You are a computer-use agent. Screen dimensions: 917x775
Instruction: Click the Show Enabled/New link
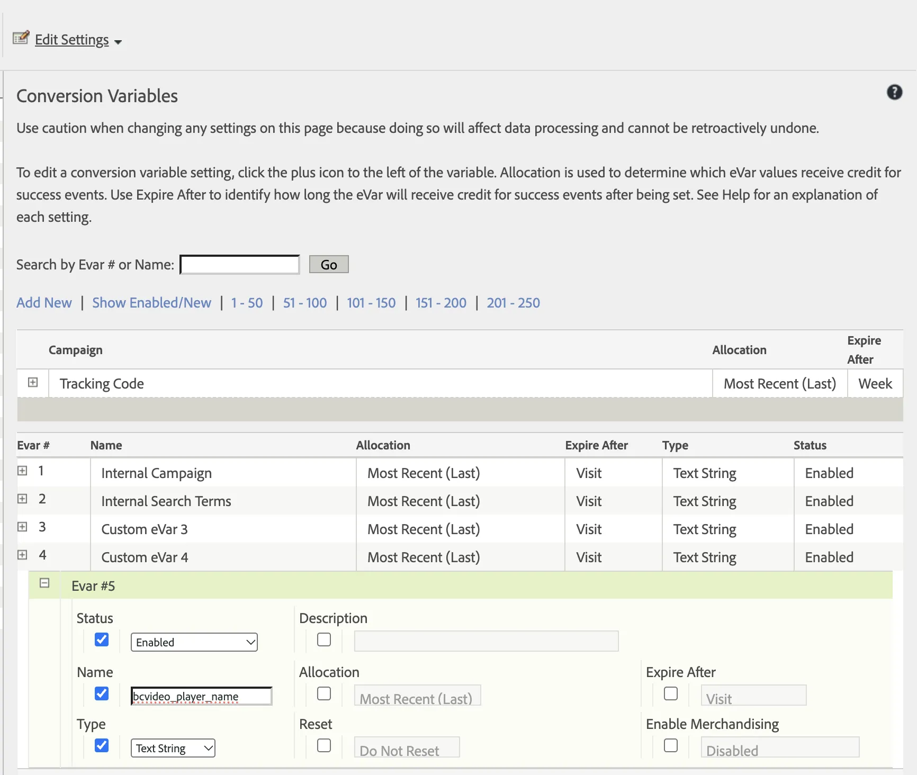[x=151, y=303]
